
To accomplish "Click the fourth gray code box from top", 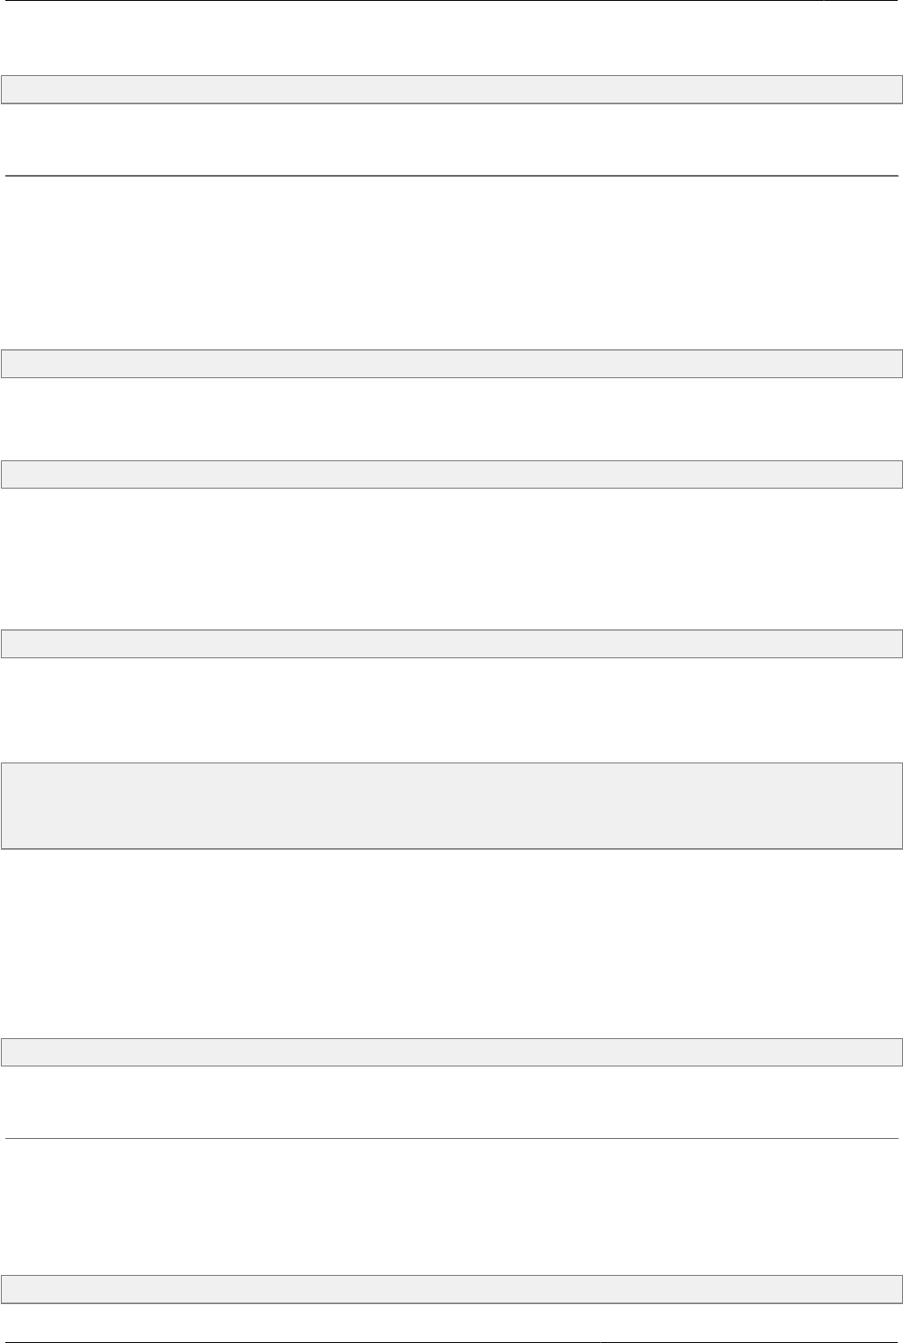I will [x=451, y=643].
